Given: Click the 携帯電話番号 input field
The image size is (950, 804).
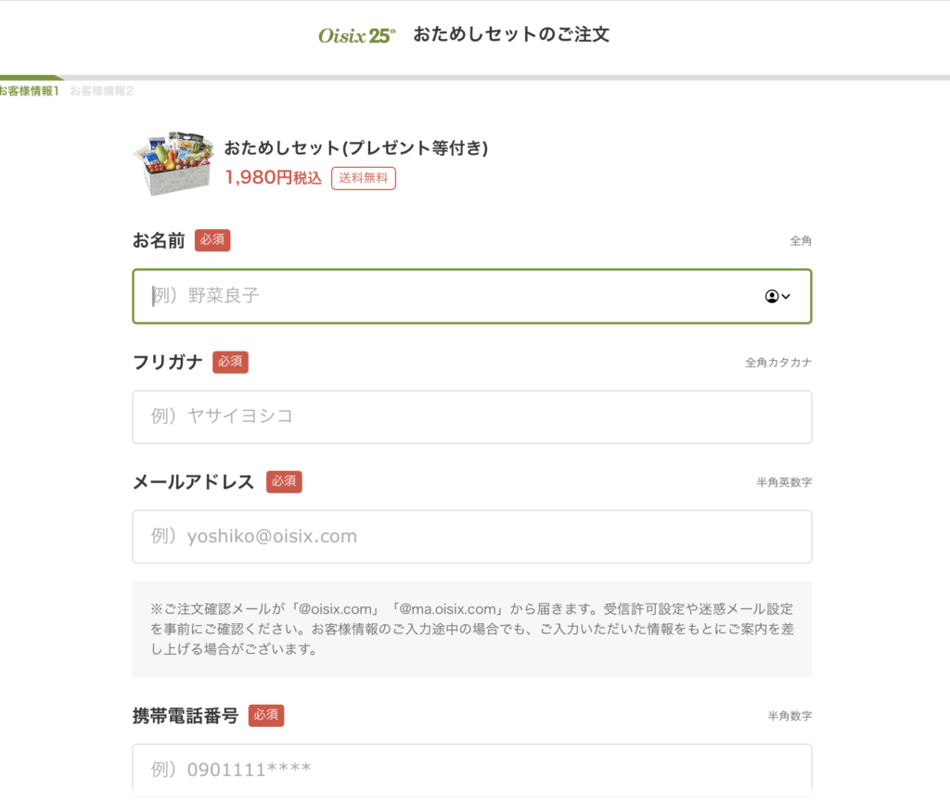Looking at the screenshot, I should [471, 770].
